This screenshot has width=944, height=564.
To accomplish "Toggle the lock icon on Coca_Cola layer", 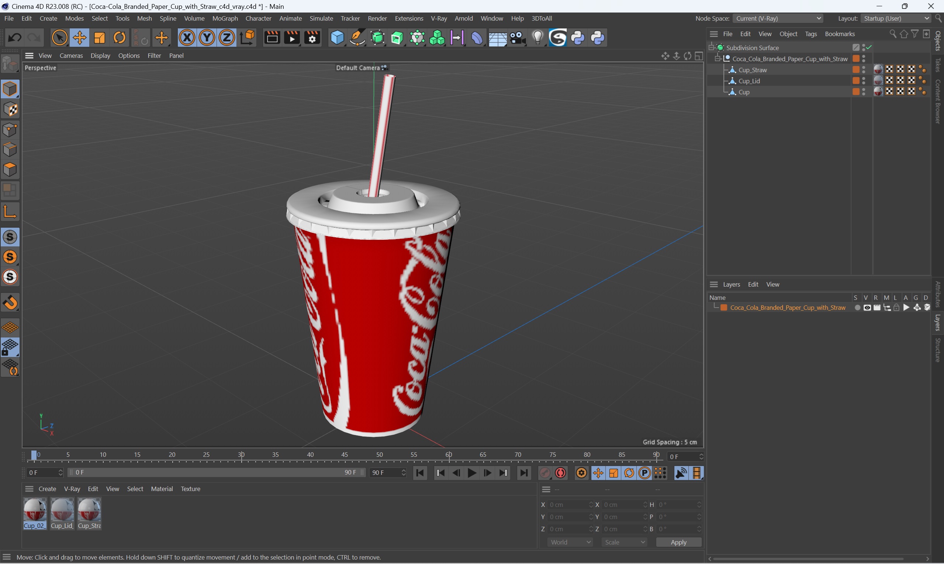I will click(x=897, y=308).
